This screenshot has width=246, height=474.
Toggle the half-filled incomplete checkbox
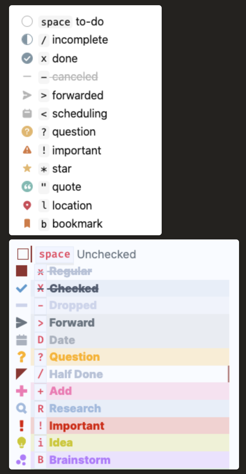point(27,40)
